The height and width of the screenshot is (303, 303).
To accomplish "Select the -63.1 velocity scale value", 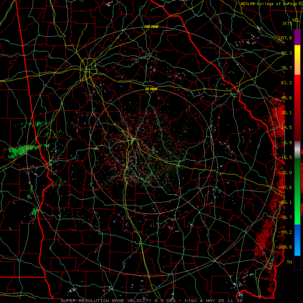I will tap(285, 202).
